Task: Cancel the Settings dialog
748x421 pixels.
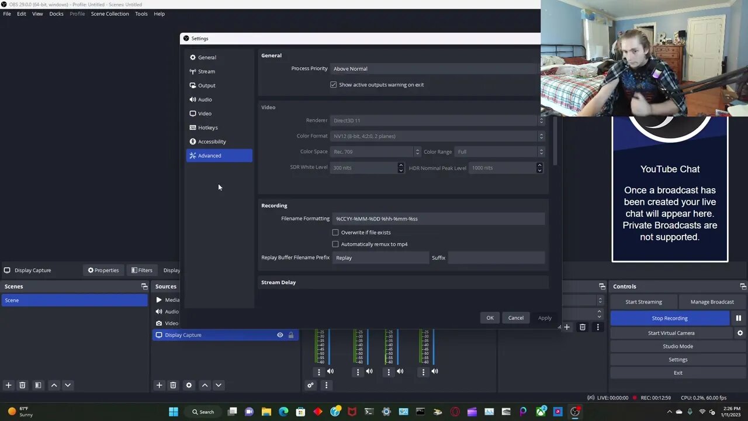Action: click(515, 318)
